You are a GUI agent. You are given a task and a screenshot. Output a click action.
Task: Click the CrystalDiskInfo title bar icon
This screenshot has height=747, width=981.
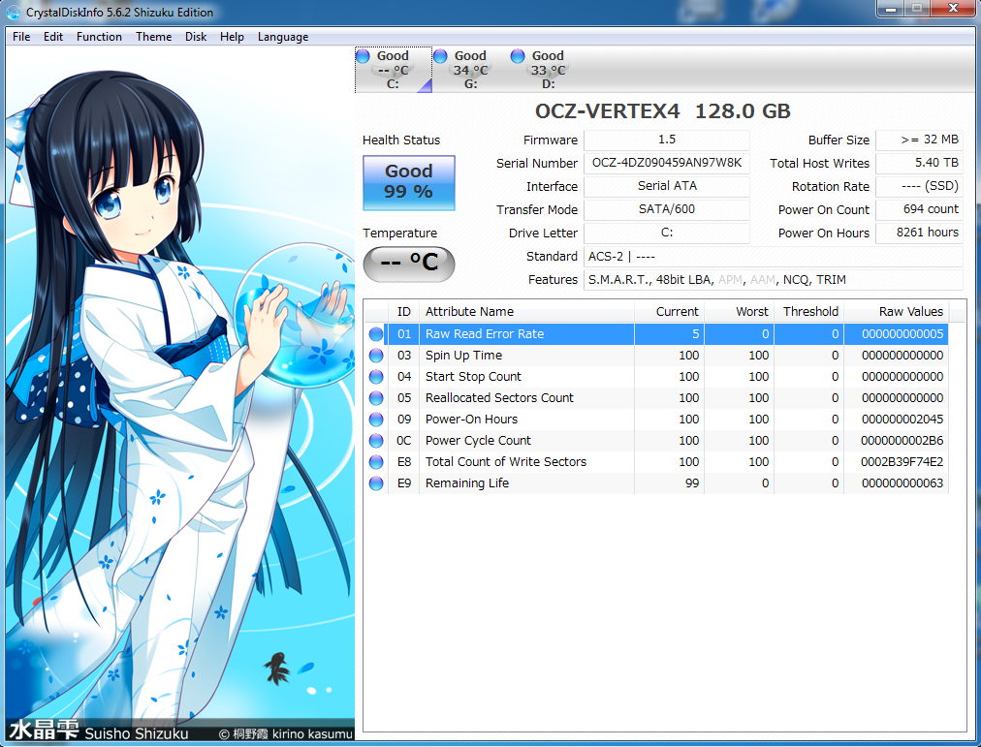(13, 13)
